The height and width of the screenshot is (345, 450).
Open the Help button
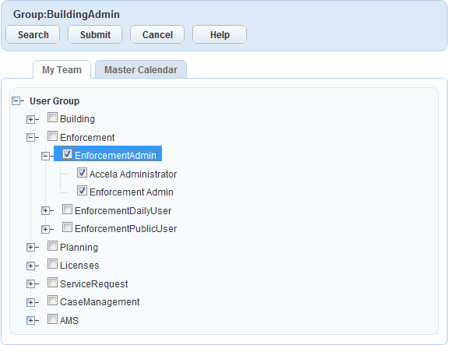point(220,34)
